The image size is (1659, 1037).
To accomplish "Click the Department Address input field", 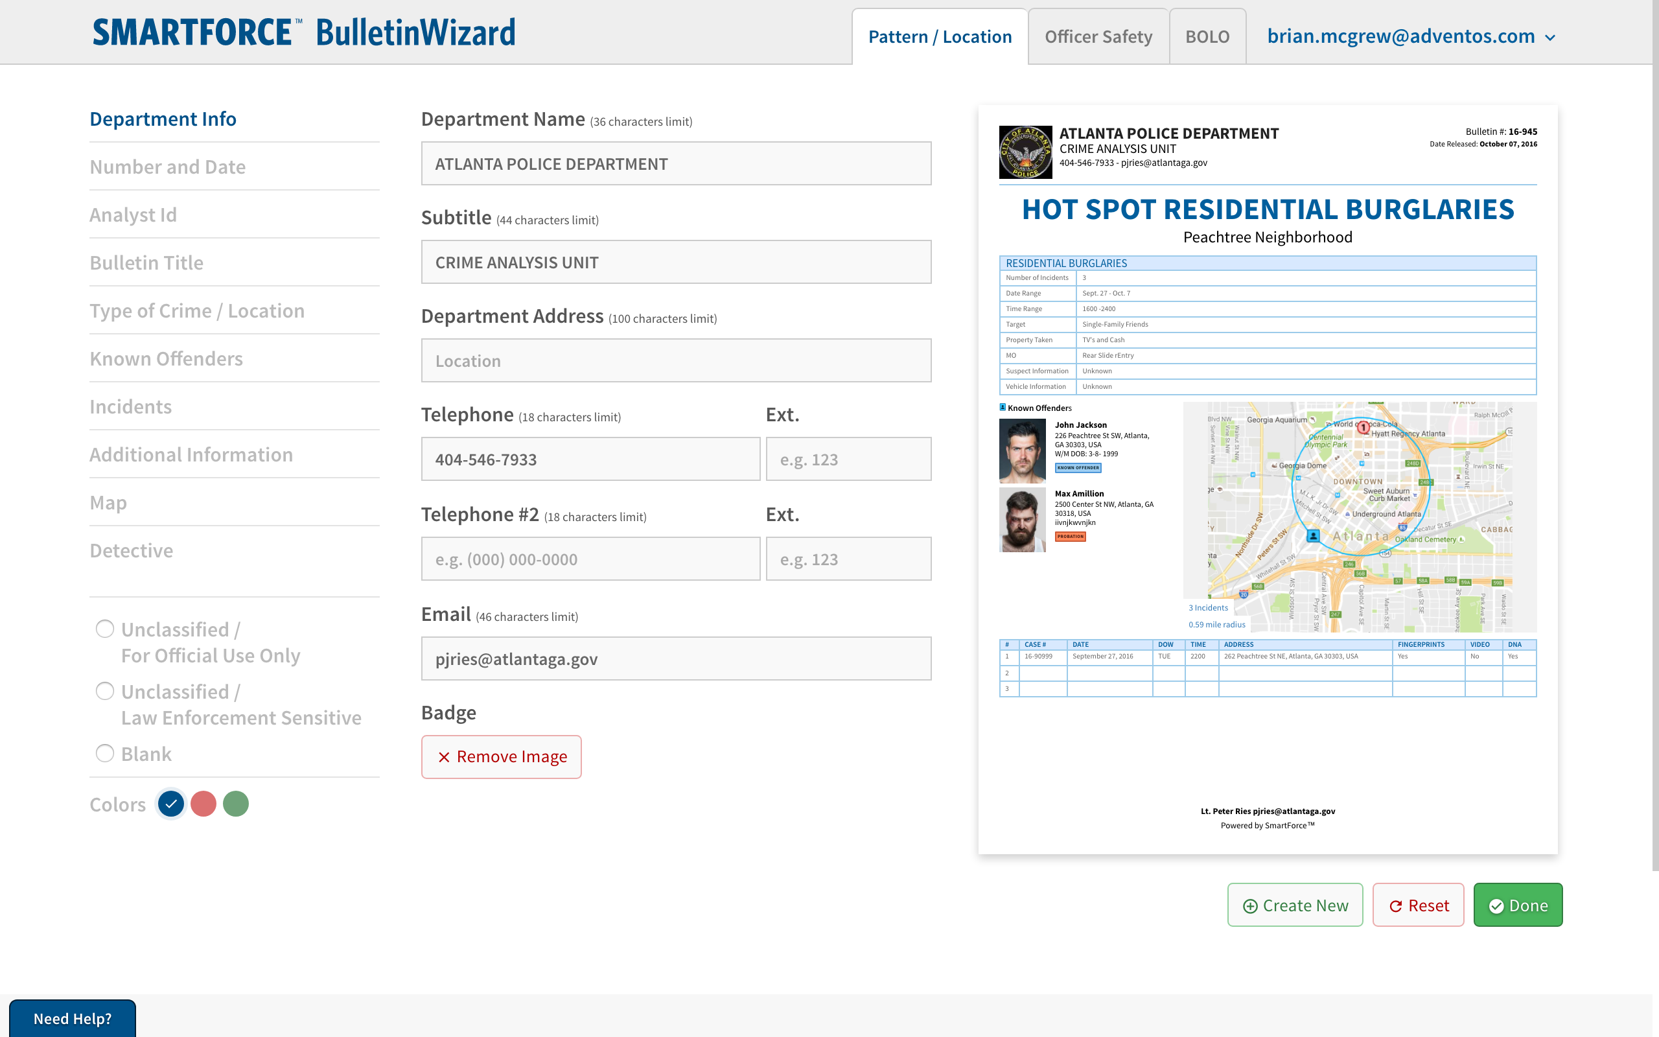I will click(675, 361).
